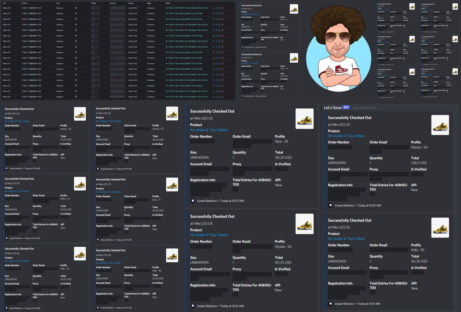Image resolution: width=461 pixels, height=312 pixels.
Task: Edit the task with status 'GOT'EM 408452-700: Pending'
Action: click(x=217, y=86)
